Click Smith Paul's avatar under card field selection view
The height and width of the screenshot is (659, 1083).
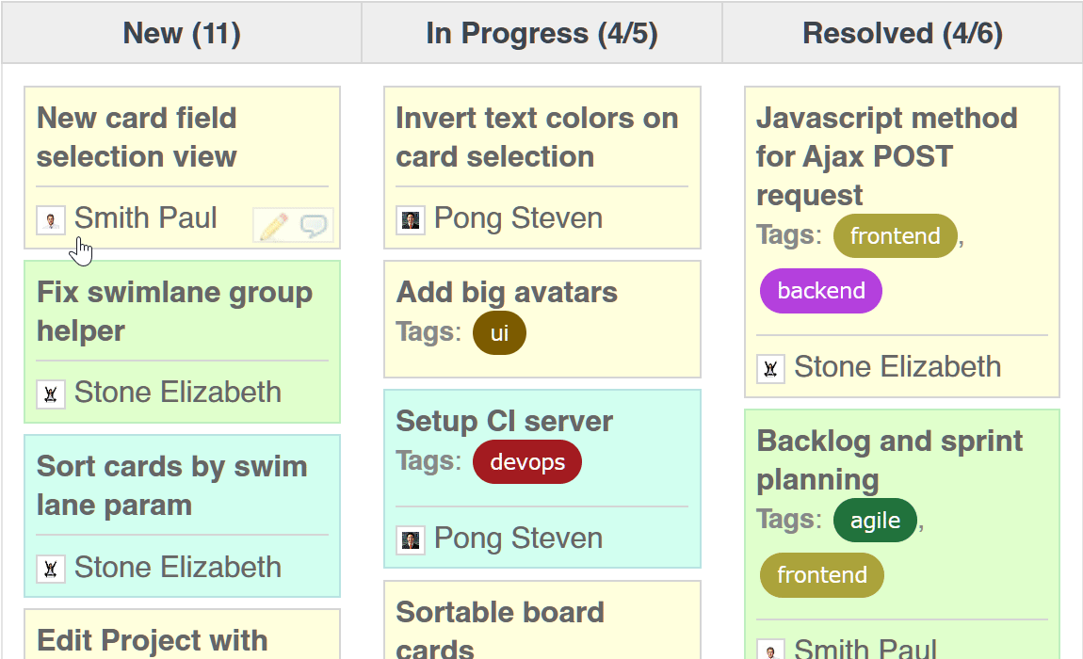[x=51, y=219]
